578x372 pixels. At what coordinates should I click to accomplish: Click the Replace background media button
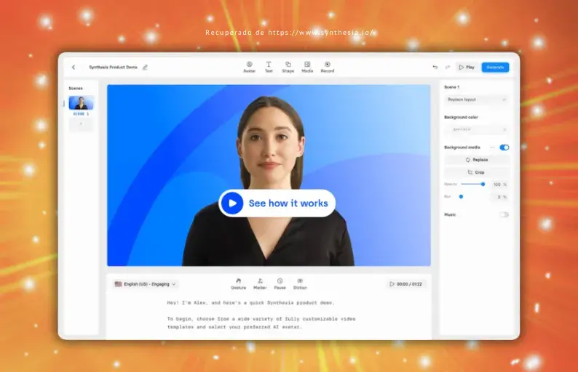tap(477, 160)
